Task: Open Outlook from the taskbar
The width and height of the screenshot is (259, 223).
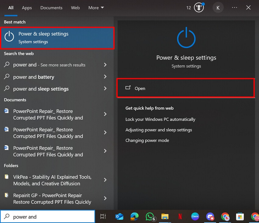Action: [119, 217]
